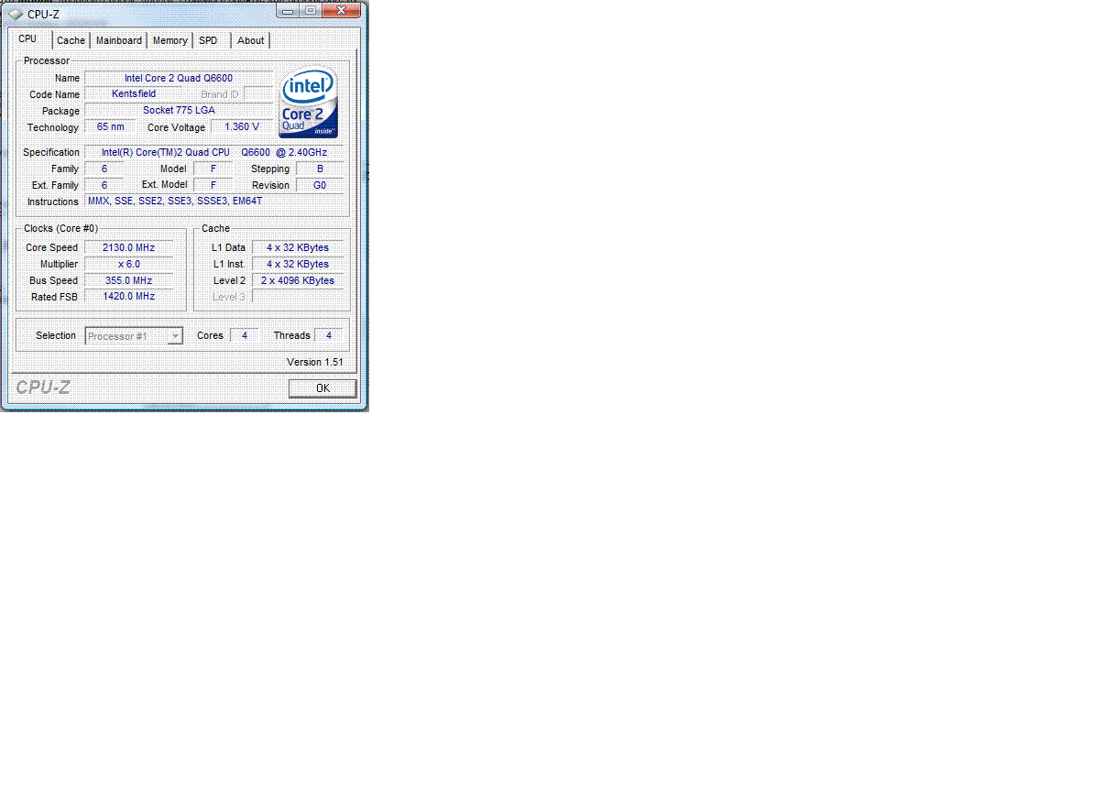The height and width of the screenshot is (786, 1116).
Task: Click the Intel Core 2 Quad logo
Action: click(x=309, y=103)
